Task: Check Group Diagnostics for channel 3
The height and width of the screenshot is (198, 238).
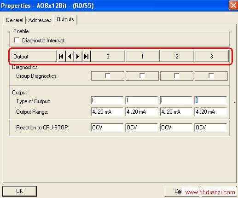Action: pyautogui.click(x=211, y=76)
